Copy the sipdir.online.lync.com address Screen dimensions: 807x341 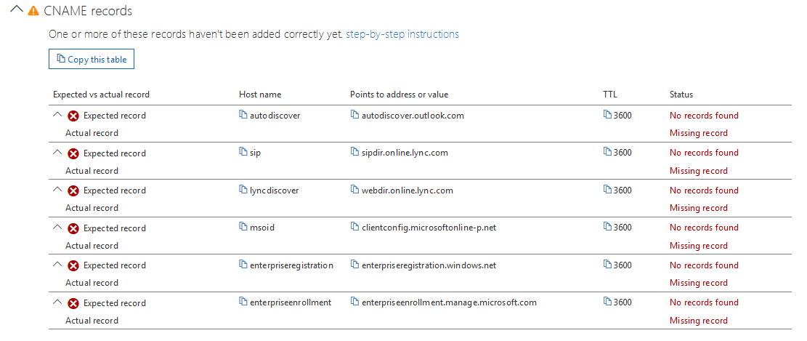[x=354, y=153]
